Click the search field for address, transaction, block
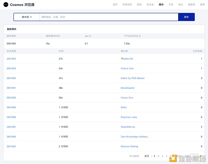This screenshot has width=208, height=164. (109, 17)
